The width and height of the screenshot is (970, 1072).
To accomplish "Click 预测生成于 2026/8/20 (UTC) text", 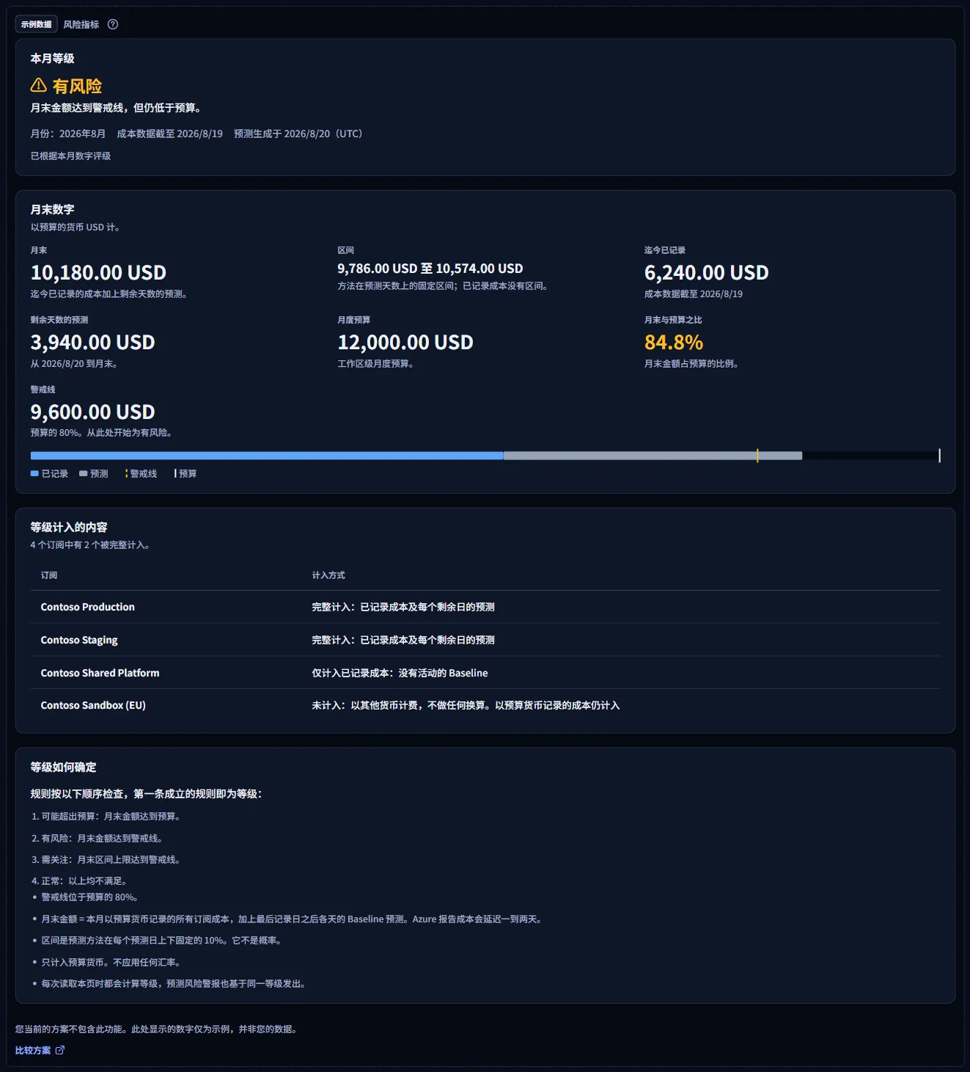I will (x=298, y=134).
